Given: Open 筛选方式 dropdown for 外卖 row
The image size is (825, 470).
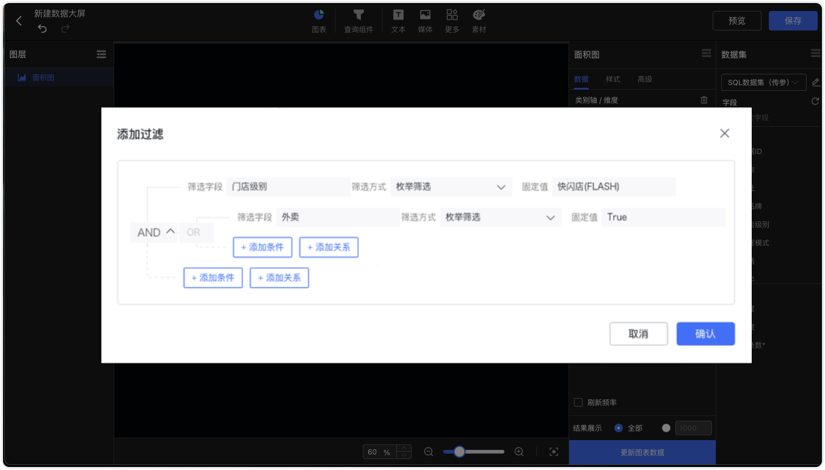Looking at the screenshot, I should click(x=500, y=217).
